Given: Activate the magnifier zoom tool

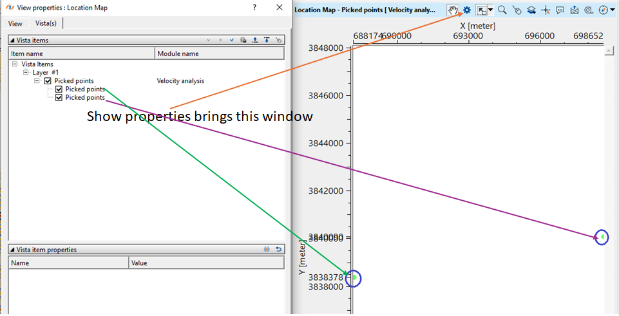Looking at the screenshot, I should click(502, 10).
